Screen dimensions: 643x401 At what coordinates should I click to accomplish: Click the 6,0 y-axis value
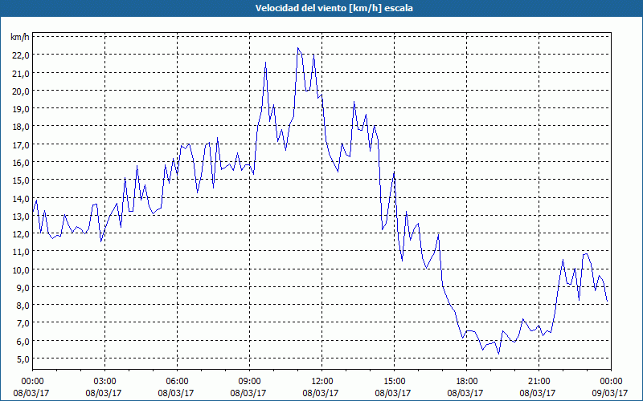[23, 341]
